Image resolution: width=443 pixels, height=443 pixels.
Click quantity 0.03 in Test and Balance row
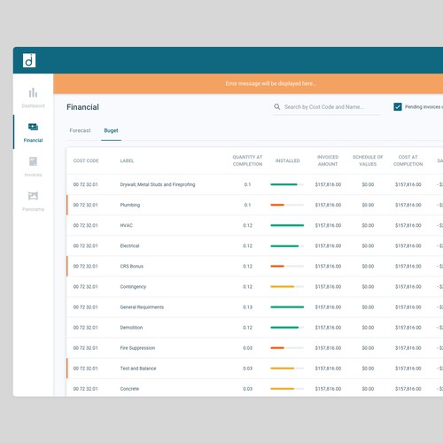click(x=247, y=369)
